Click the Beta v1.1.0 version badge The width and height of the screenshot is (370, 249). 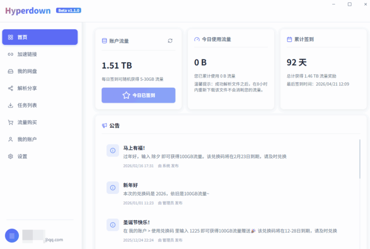pos(69,10)
